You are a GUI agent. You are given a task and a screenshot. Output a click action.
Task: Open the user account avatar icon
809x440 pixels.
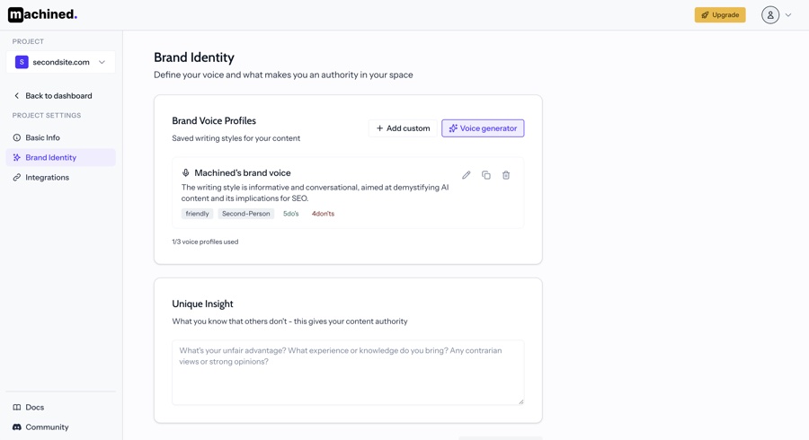(769, 15)
